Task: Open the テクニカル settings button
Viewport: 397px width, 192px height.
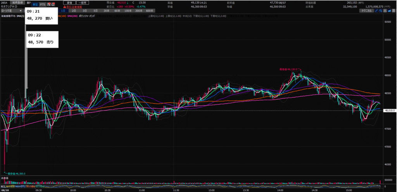Action: pos(367,11)
